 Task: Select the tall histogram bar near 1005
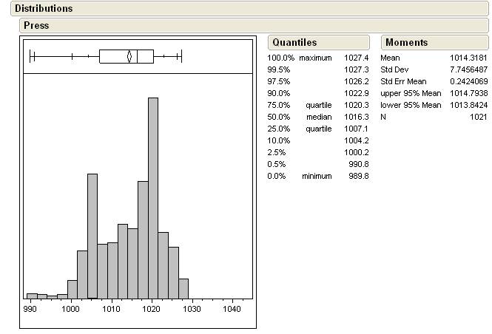coord(92,236)
